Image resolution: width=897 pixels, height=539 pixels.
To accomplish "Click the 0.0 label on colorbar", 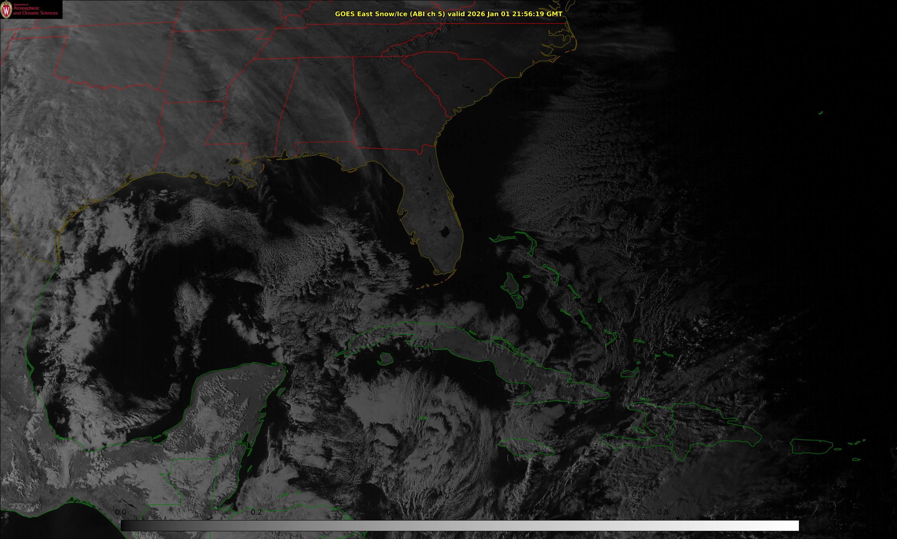I will tap(121, 512).
